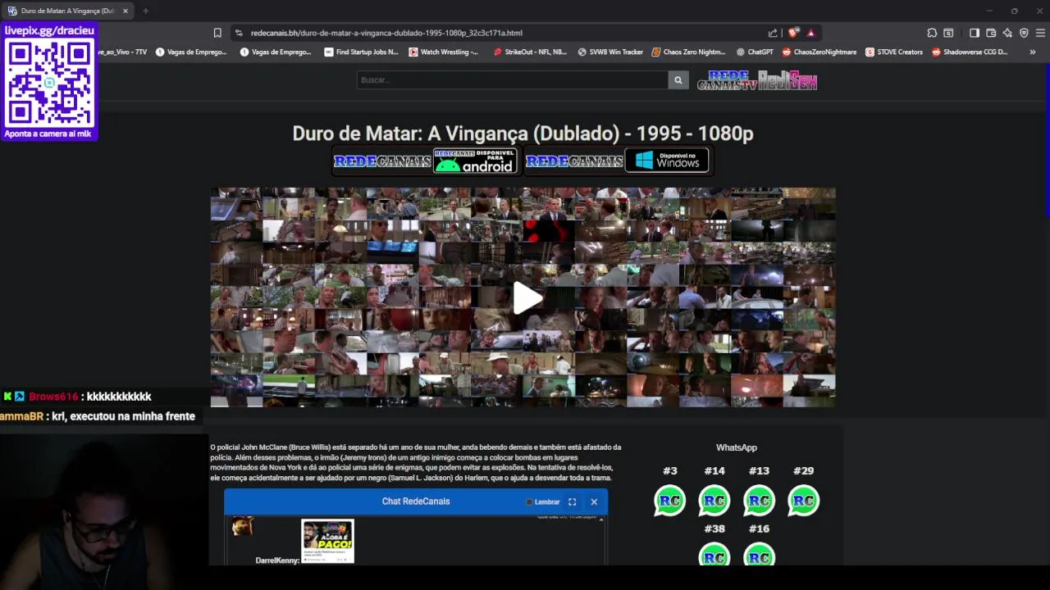Open the Brave VPN shield icon

point(1024,33)
